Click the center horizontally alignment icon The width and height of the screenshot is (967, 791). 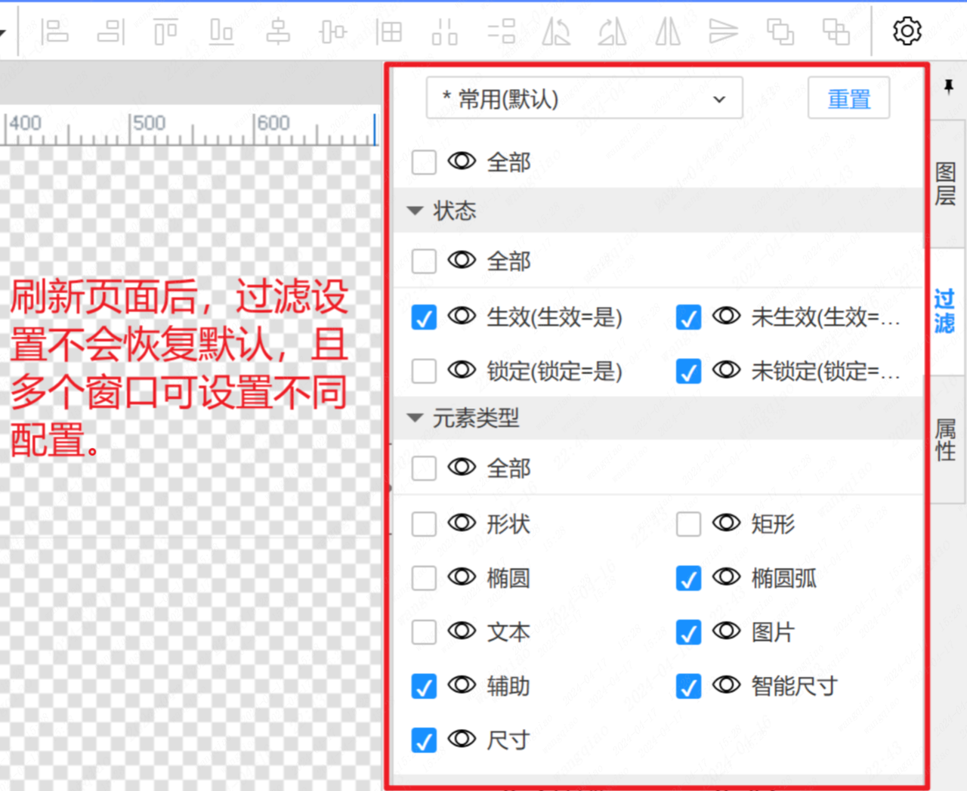click(277, 32)
